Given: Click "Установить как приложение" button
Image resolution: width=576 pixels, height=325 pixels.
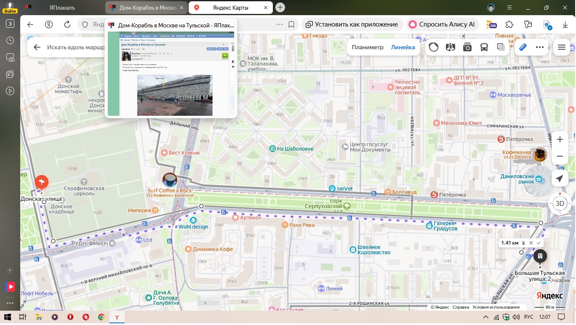Looking at the screenshot, I should pyautogui.click(x=352, y=24).
